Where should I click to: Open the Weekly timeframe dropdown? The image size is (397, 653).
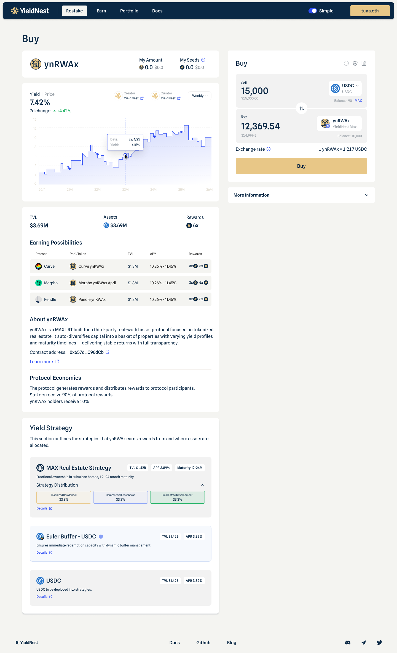200,96
